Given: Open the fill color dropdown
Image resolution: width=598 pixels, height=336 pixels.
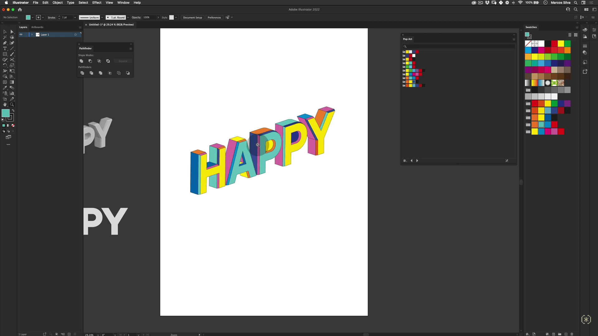Looking at the screenshot, I should 32,17.
